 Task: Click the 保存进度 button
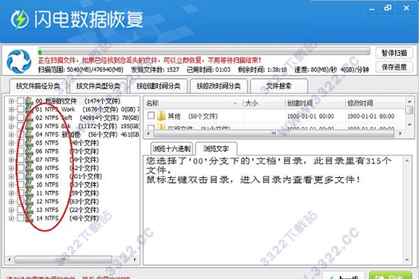pos(394,67)
